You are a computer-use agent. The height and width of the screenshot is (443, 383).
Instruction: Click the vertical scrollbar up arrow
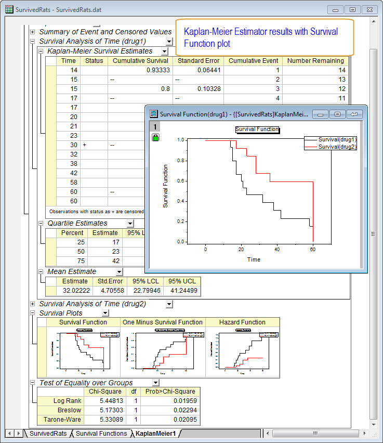[x=374, y=21]
